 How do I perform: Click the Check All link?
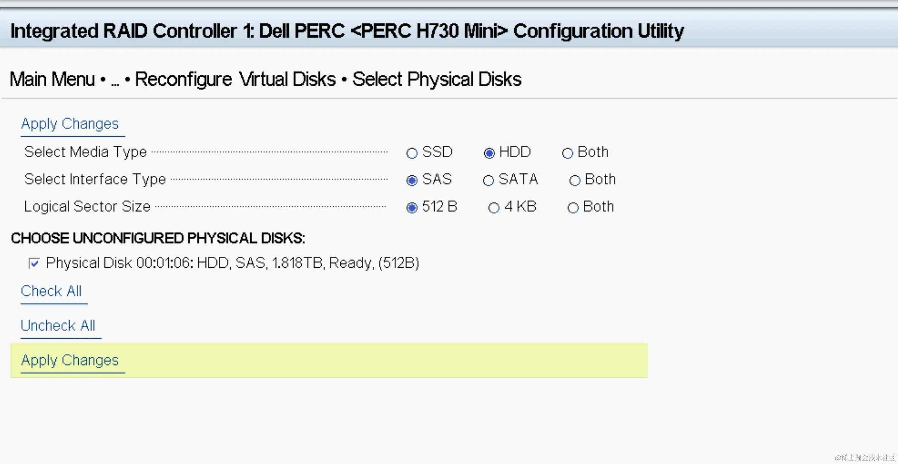(x=51, y=291)
